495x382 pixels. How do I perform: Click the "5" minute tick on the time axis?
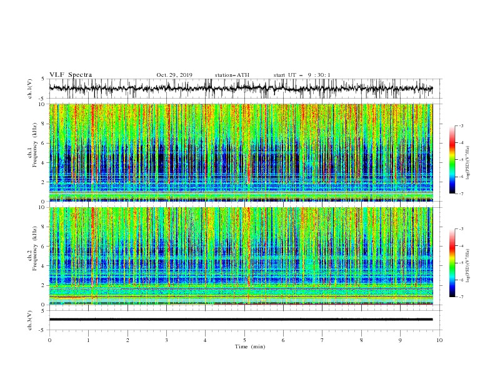point(244,340)
